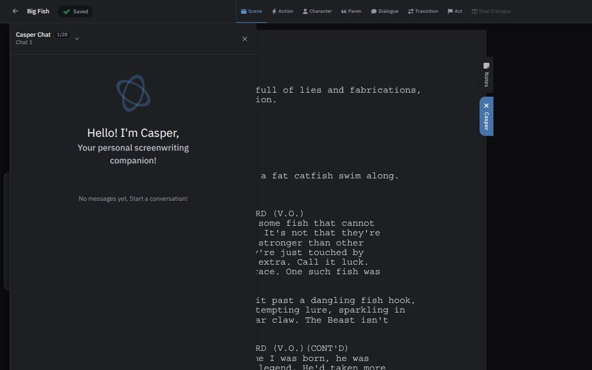This screenshot has width=592, height=370.
Task: Toggle off the blue Casper side tab
Action: [x=486, y=117]
